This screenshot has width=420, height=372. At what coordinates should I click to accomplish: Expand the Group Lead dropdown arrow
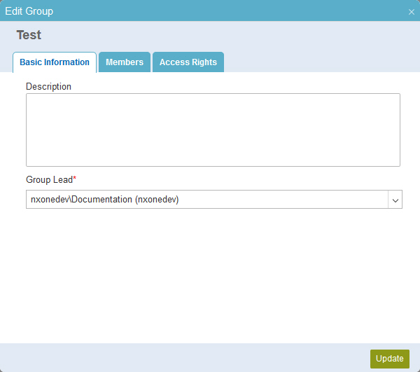coord(395,200)
